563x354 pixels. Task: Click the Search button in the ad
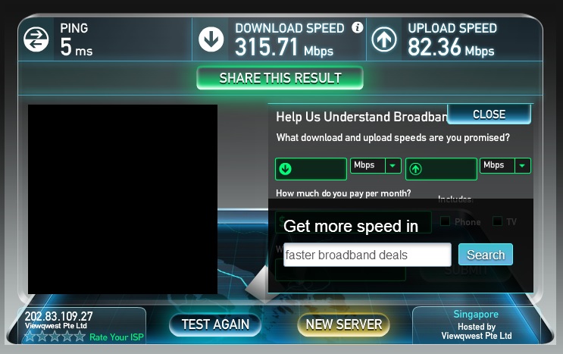[486, 255]
